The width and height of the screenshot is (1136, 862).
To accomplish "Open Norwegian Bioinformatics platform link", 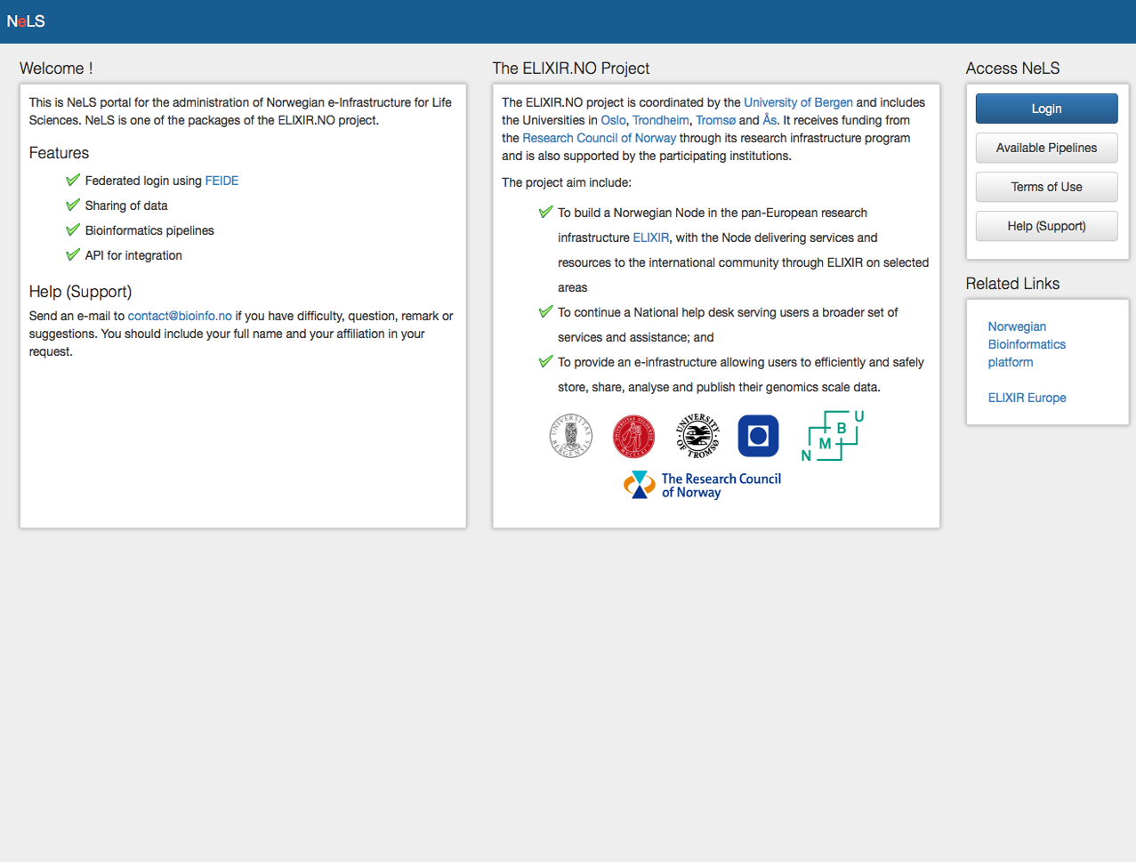I will coord(1027,344).
